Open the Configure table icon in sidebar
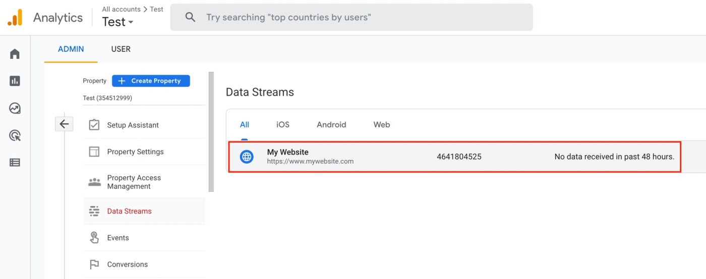 [x=15, y=163]
